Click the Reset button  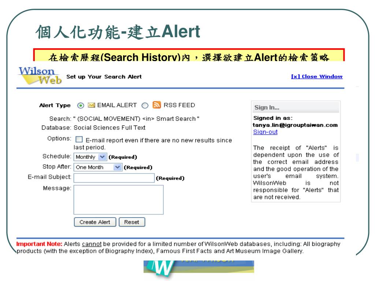pos(132,222)
